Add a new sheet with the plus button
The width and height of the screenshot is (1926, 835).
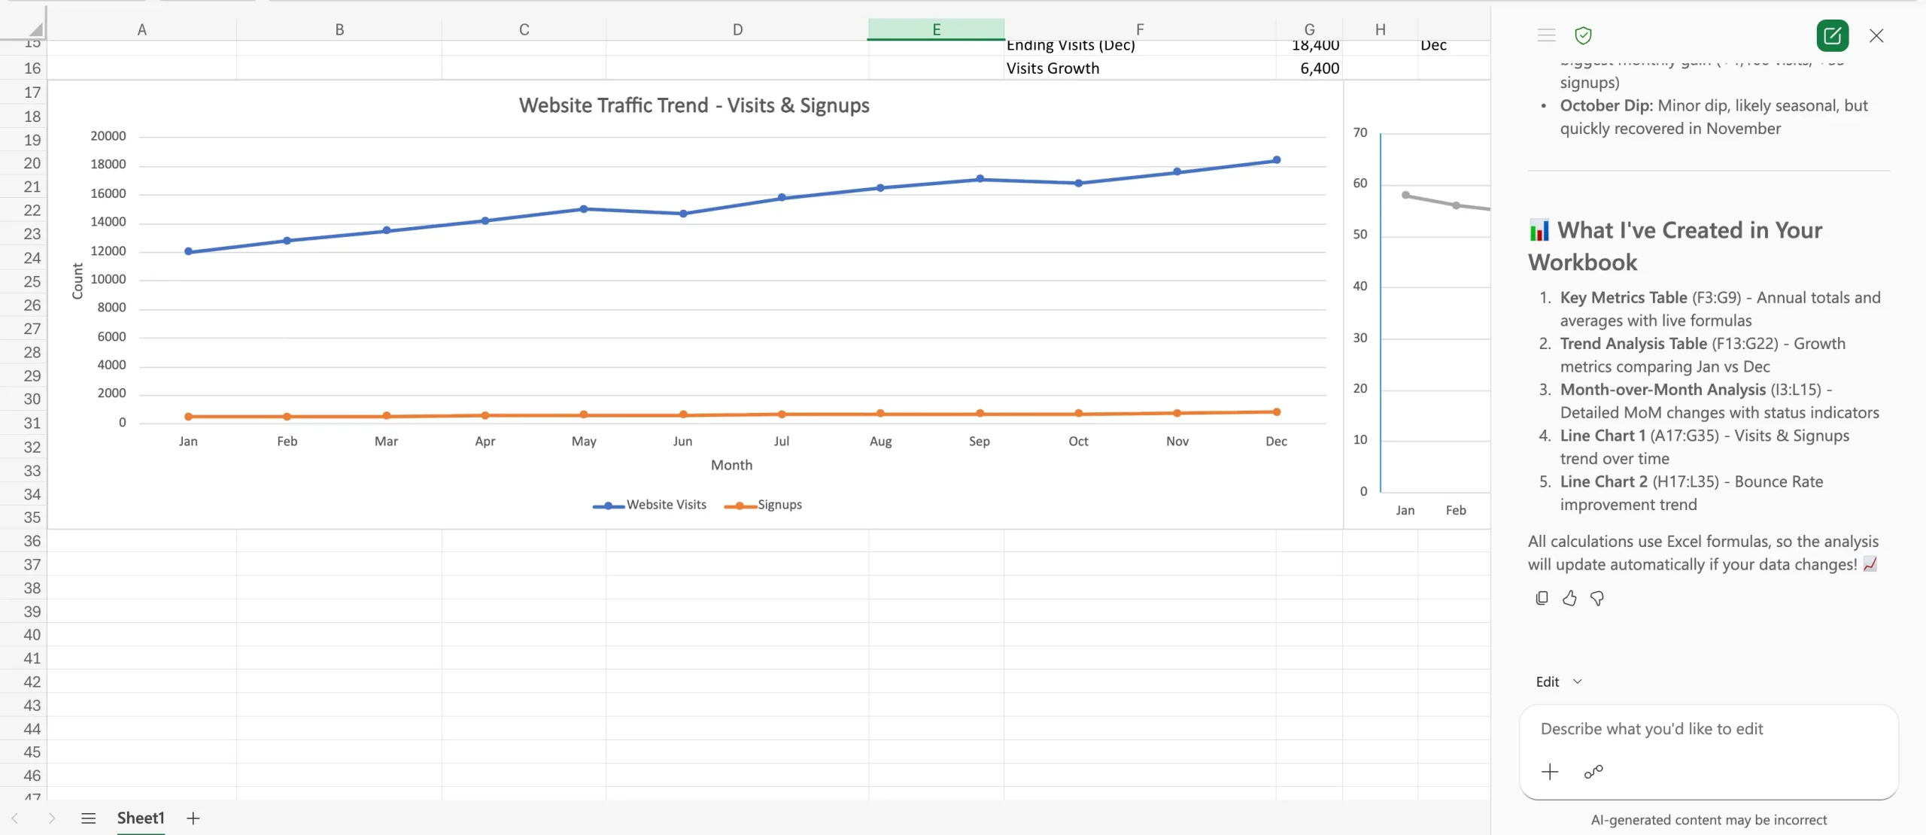(193, 818)
